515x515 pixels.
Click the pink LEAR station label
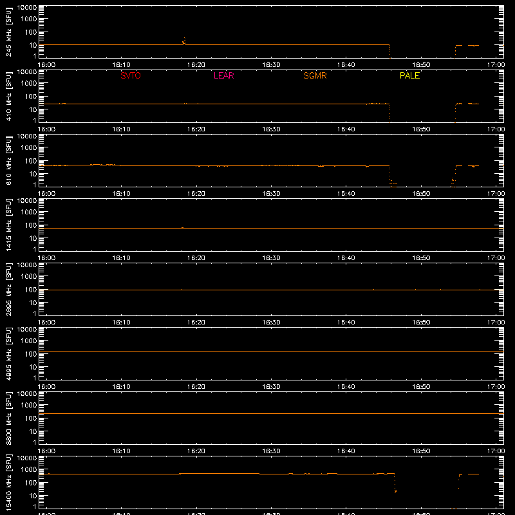point(223,75)
